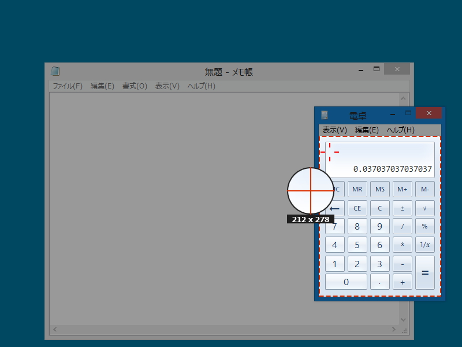
Task: Click the number 5 button
Action: pos(357,245)
